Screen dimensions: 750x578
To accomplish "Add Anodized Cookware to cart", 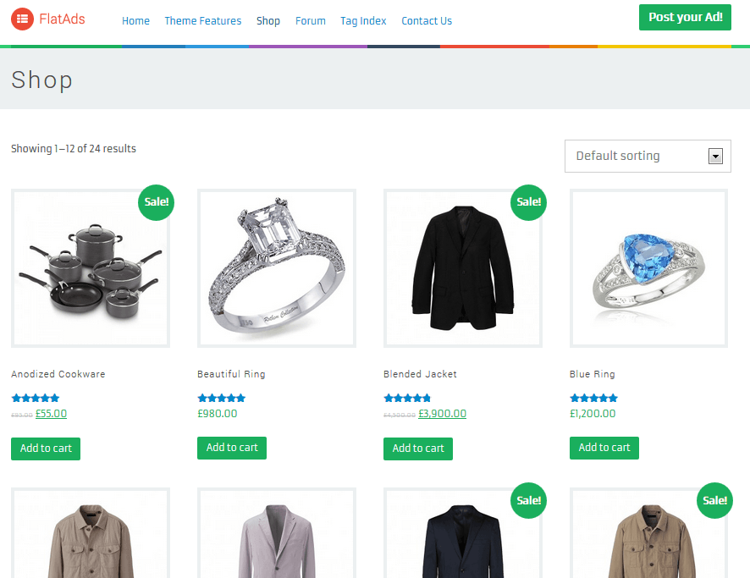I will pos(46,449).
